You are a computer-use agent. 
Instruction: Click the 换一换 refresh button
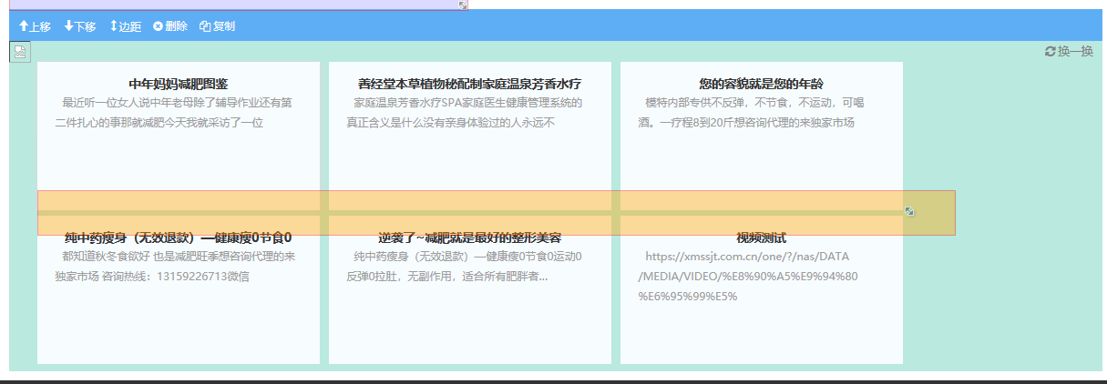click(1069, 52)
